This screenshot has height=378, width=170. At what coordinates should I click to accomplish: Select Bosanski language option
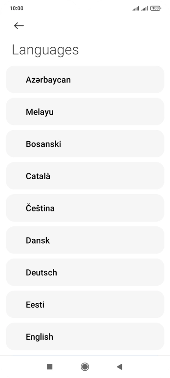85,143
